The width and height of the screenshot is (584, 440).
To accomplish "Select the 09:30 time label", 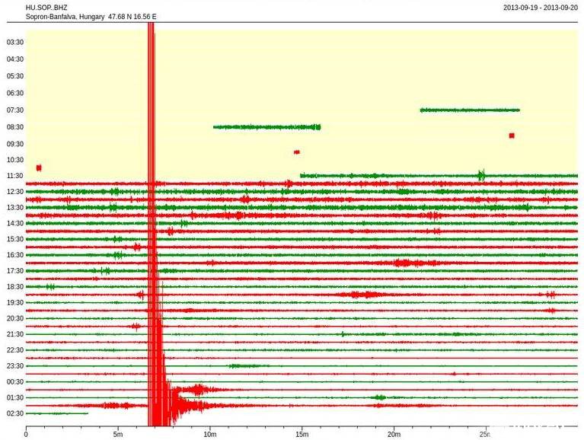I will tap(15, 144).
